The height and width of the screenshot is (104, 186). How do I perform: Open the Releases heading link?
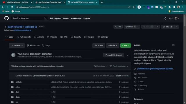click(138, 99)
